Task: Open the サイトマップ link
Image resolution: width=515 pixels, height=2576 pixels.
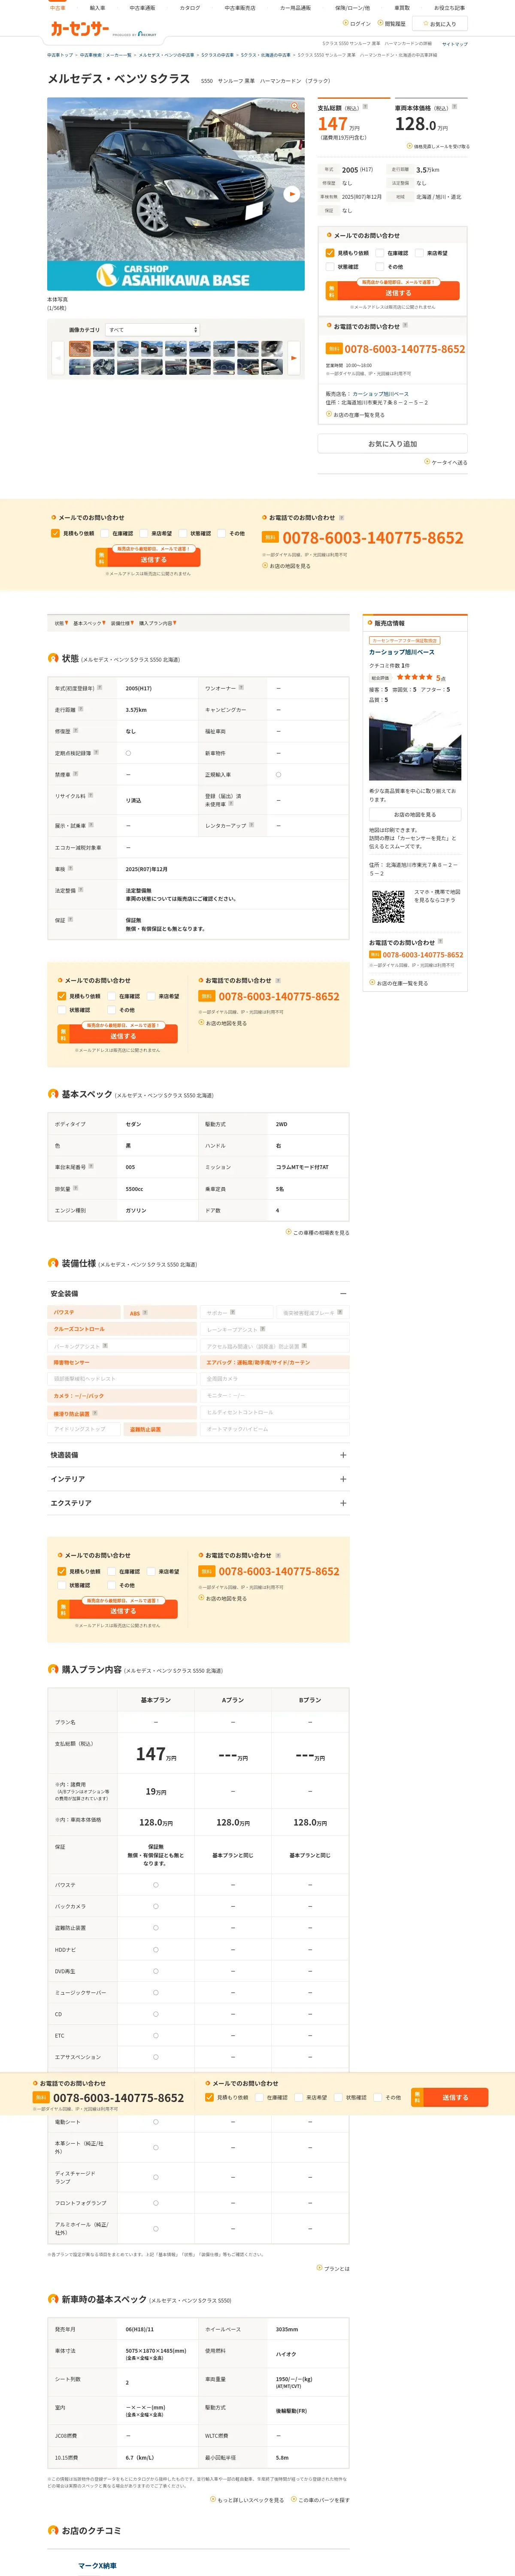Action: pyautogui.click(x=454, y=44)
